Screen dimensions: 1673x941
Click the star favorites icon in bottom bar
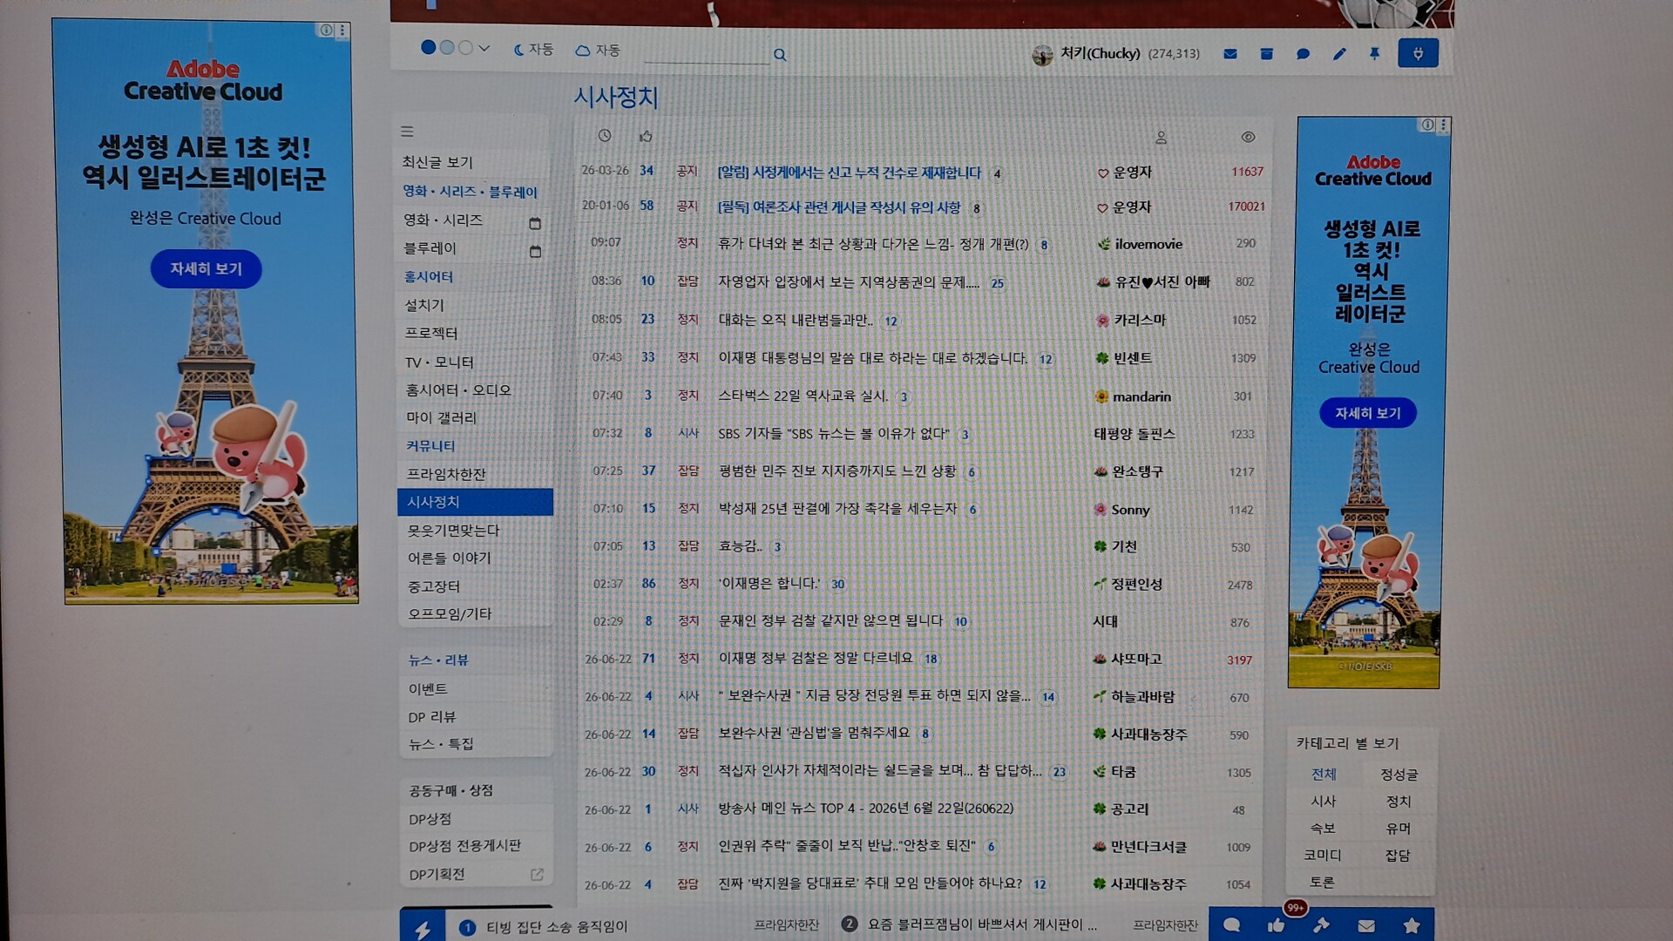(1412, 925)
